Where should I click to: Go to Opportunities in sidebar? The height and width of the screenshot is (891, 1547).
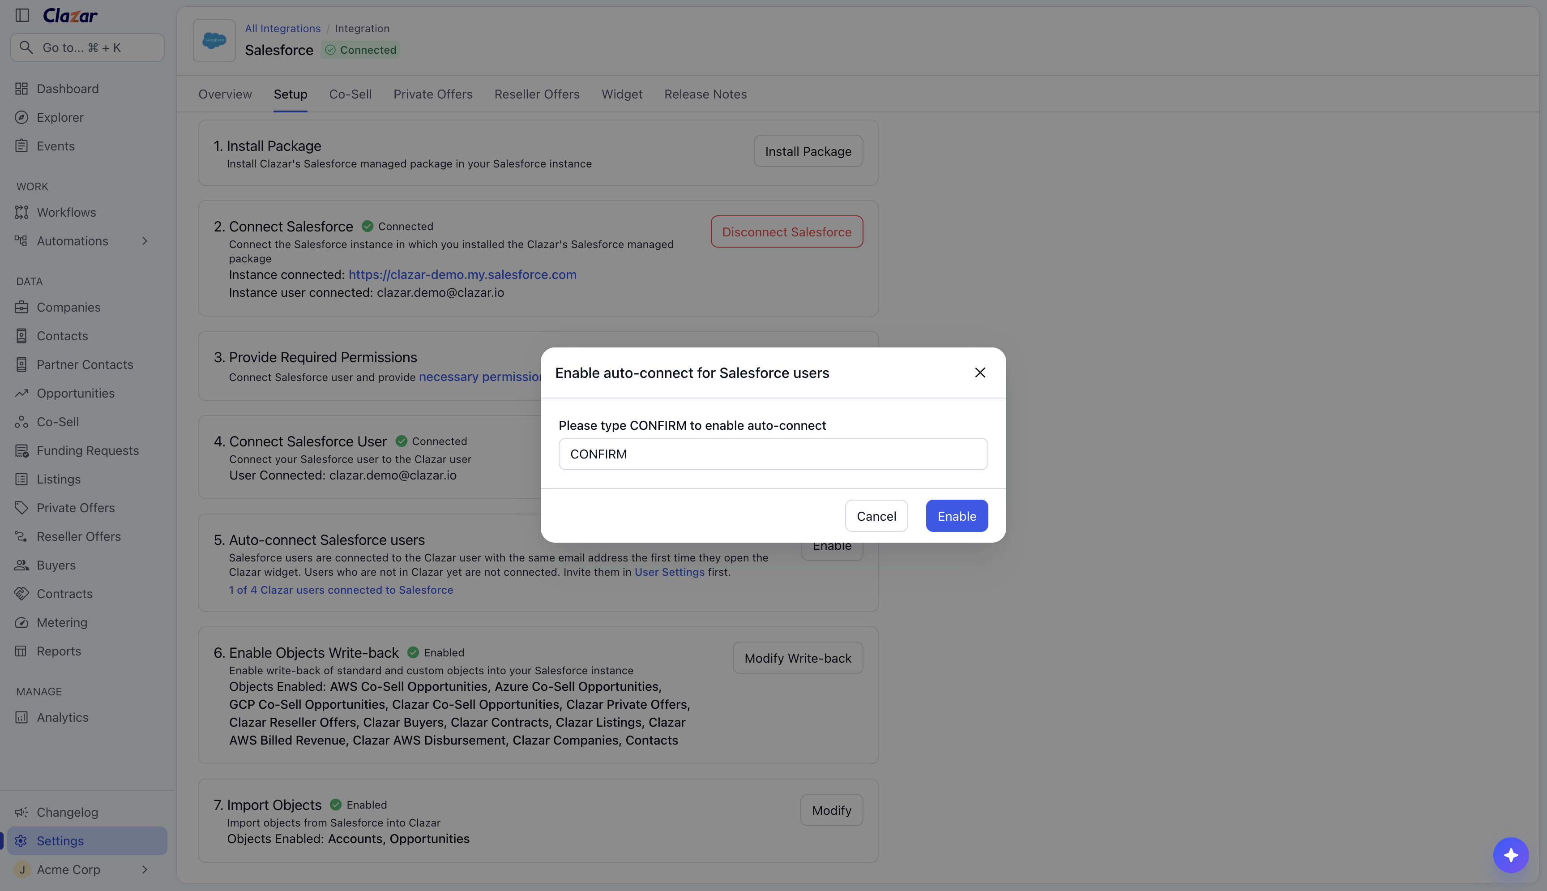pyautogui.click(x=75, y=394)
